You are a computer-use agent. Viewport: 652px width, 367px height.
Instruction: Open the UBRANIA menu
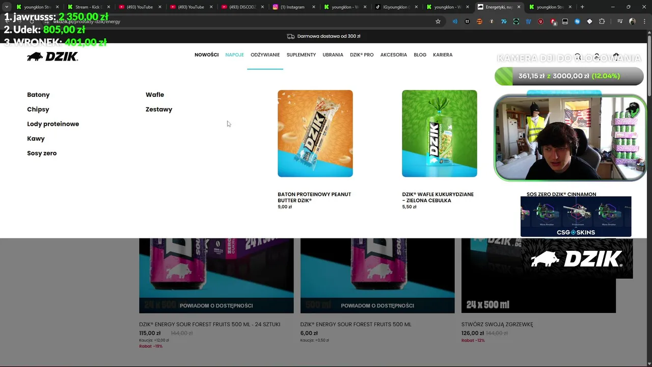pos(333,55)
